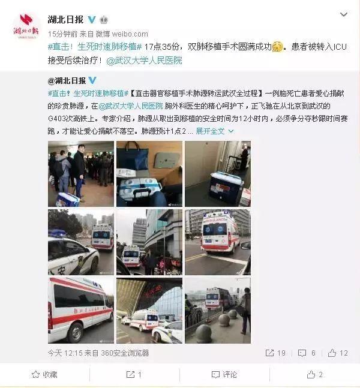Open the 6 comments on original post
This screenshot has width=360, height=388.
307,353
